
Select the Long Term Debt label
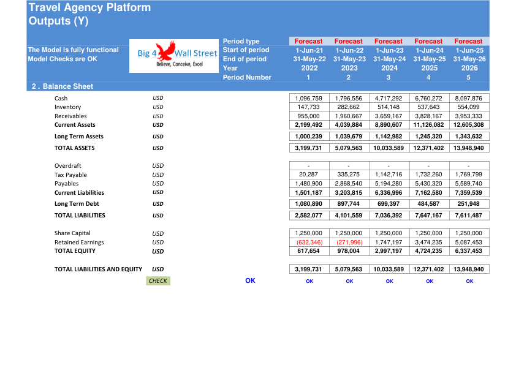(77, 204)
